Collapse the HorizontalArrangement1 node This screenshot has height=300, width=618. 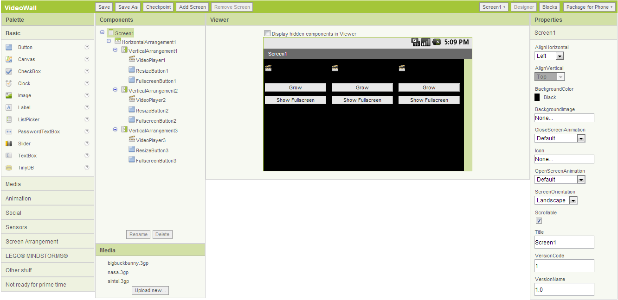tap(109, 41)
